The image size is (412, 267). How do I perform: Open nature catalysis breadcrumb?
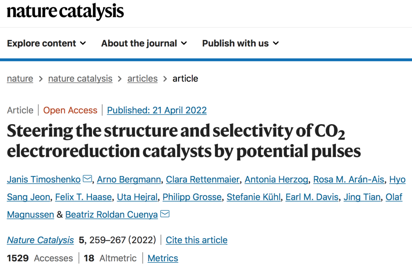tap(80, 78)
